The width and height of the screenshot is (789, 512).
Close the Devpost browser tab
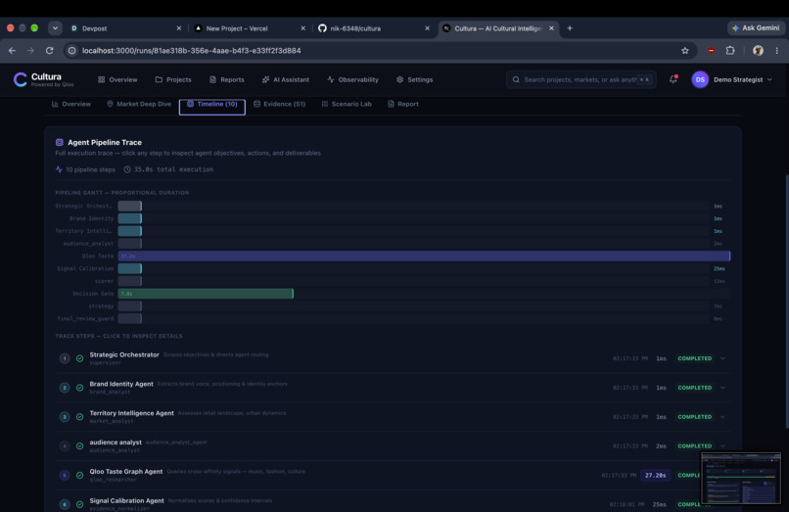coord(178,28)
